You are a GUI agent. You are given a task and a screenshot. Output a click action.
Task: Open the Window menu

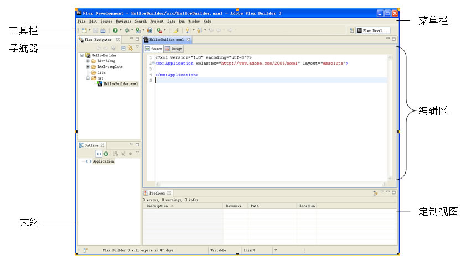pyautogui.click(x=194, y=22)
